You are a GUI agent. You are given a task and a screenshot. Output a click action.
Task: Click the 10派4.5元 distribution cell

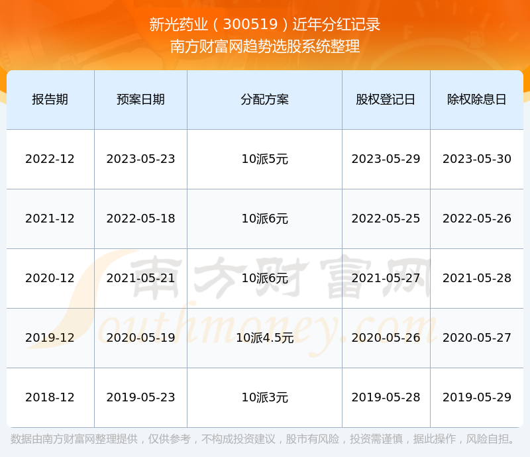264,337
